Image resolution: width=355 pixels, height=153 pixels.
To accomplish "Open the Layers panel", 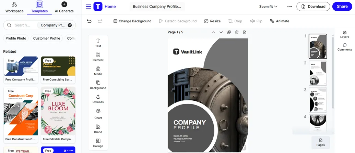I will (x=345, y=34).
